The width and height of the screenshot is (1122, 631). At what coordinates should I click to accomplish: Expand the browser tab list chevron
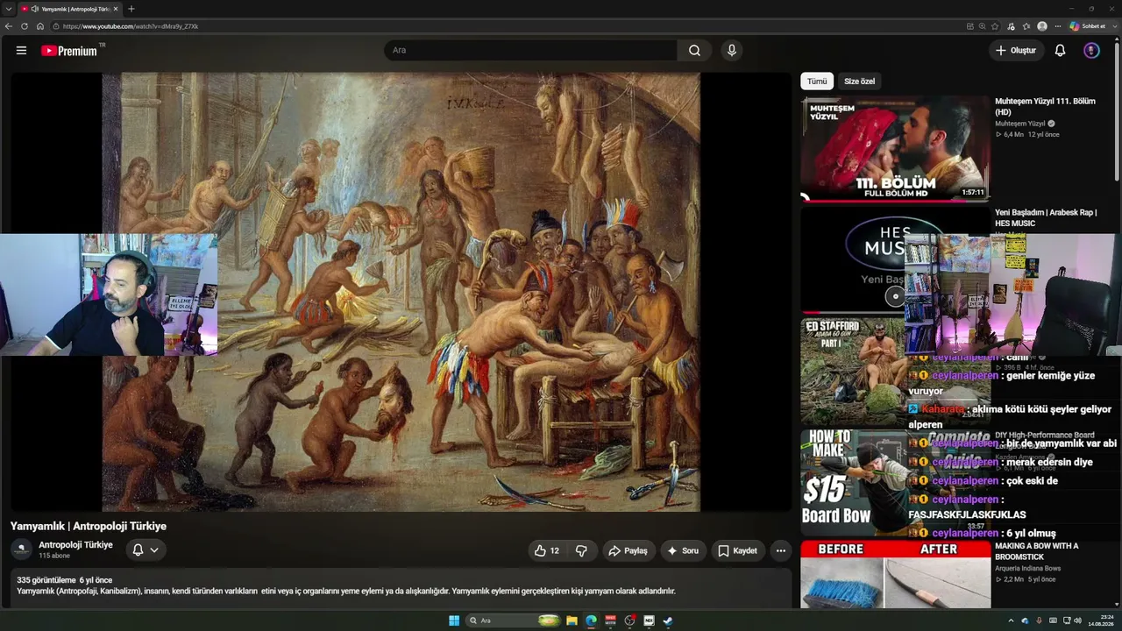pos(8,9)
